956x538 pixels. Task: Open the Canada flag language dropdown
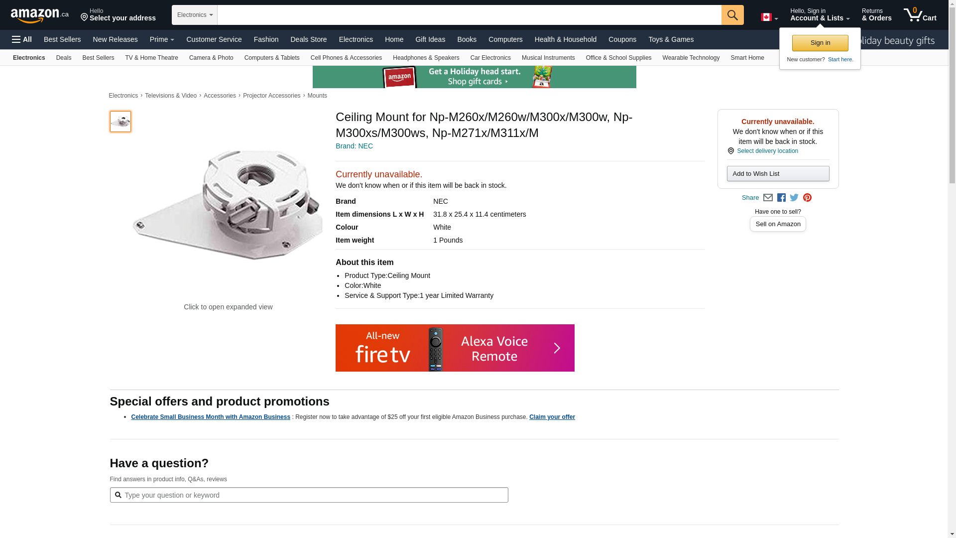click(x=769, y=17)
